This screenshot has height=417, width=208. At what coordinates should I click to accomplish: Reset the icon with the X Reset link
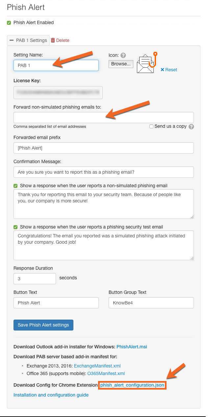[x=169, y=70]
